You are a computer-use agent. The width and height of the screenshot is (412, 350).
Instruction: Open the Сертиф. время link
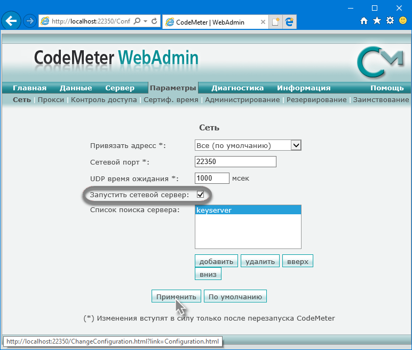171,100
